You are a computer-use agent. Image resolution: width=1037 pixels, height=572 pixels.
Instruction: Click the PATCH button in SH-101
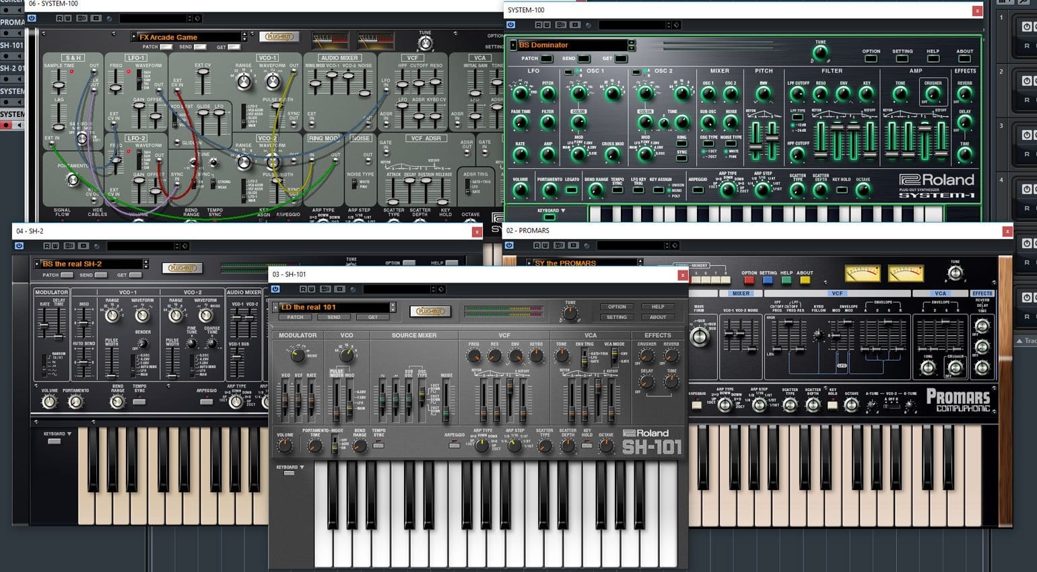(x=296, y=317)
